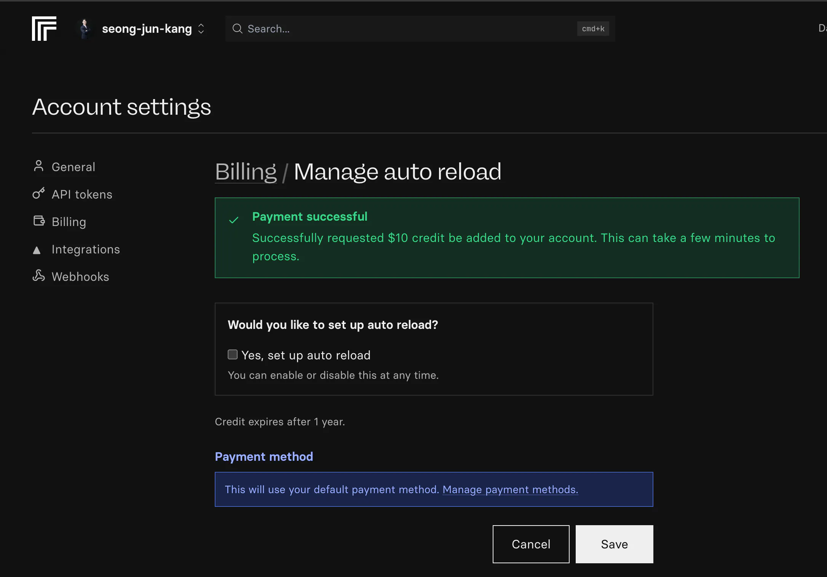Click the profile avatar next to the account name

click(x=85, y=29)
